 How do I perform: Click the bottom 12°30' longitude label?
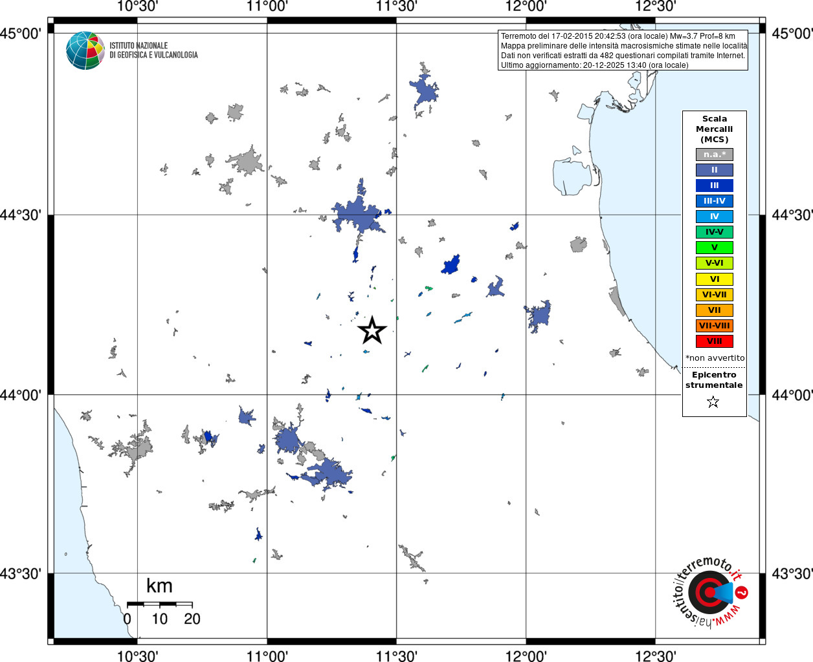[655, 656]
